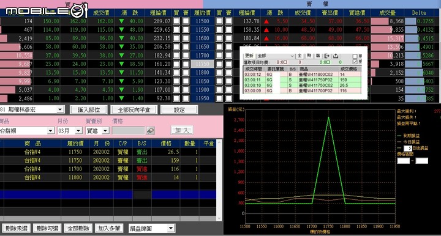Select strike price 11700 cell
441x236 pixels.
click(202, 55)
